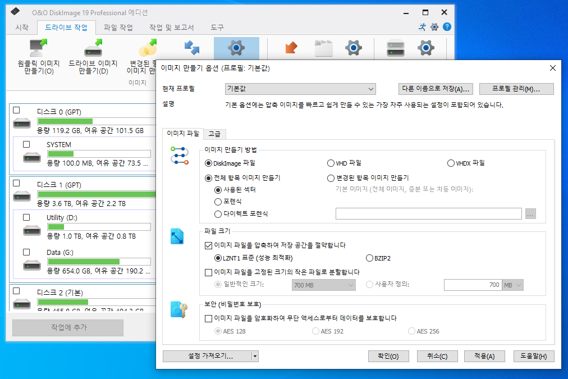Enable splitting image into fixed-size files
Image resolution: width=568 pixels, height=379 pixels.
coord(208,272)
